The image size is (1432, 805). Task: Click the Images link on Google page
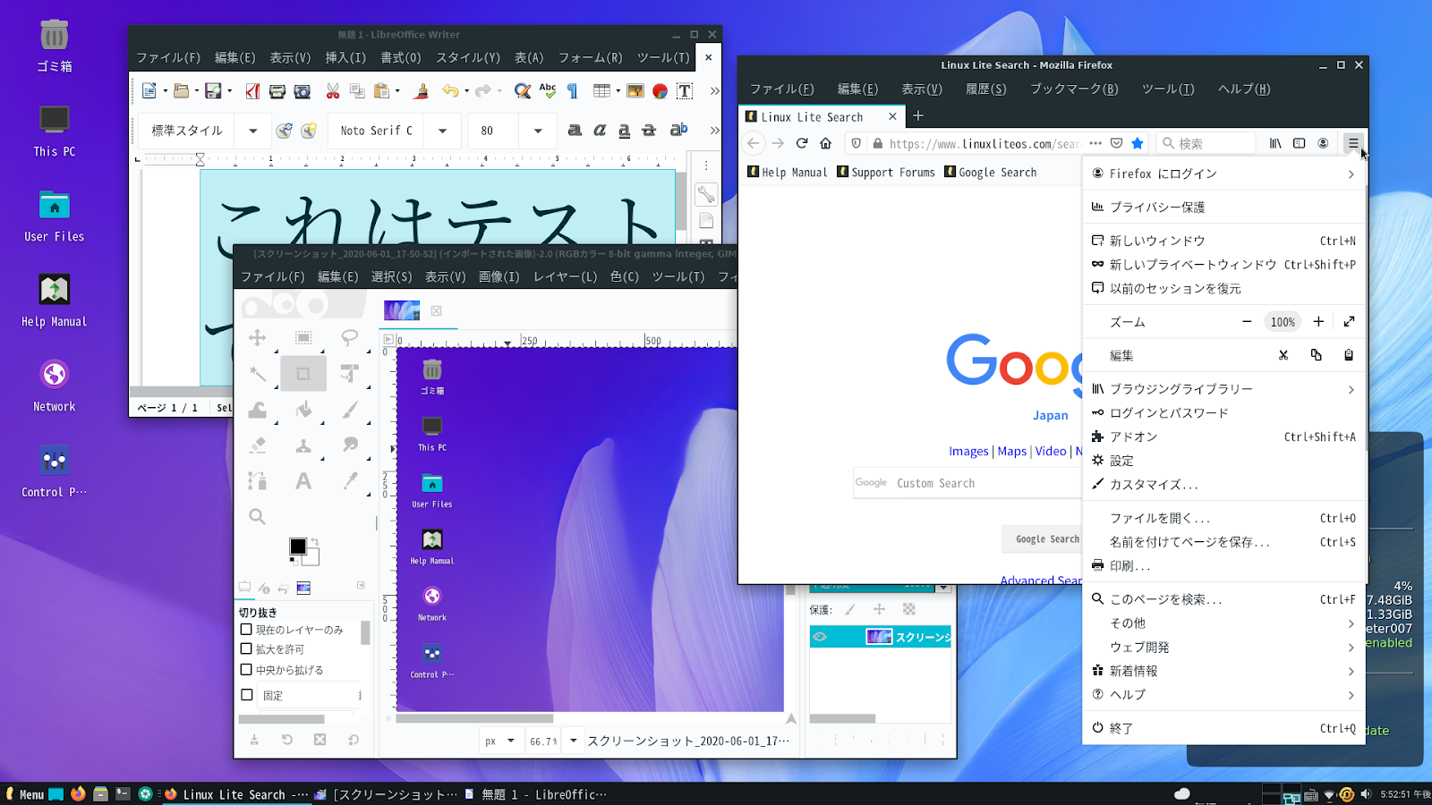click(968, 452)
